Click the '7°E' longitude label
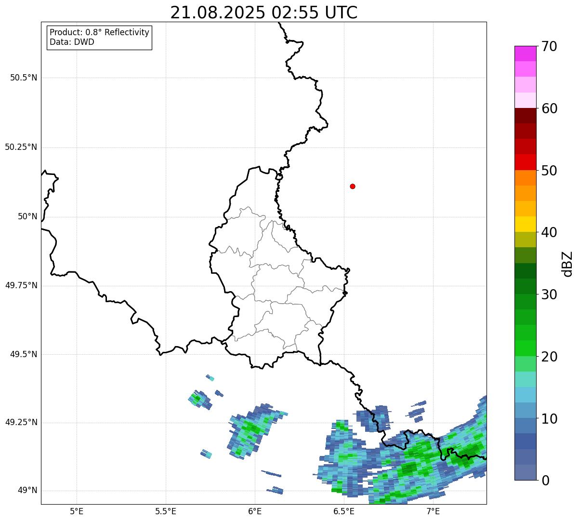This screenshot has height=521, width=579. pyautogui.click(x=433, y=511)
